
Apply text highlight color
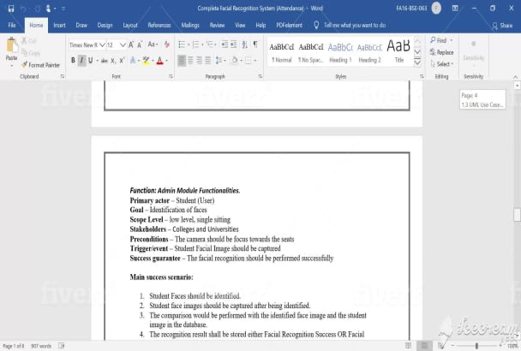click(146, 61)
